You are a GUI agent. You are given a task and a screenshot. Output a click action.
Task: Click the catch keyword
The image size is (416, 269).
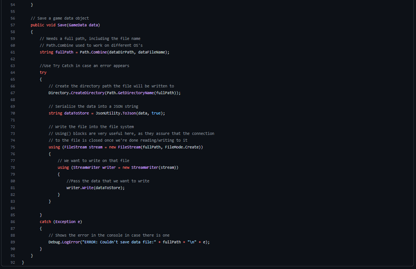pos(45,222)
